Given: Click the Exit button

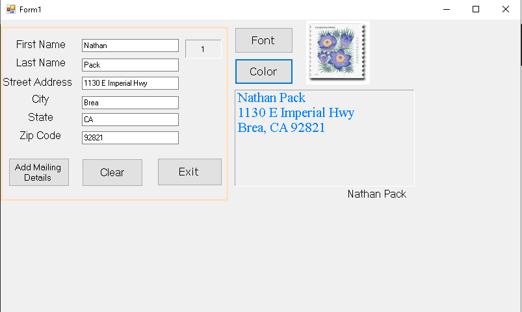Looking at the screenshot, I should pyautogui.click(x=189, y=172).
